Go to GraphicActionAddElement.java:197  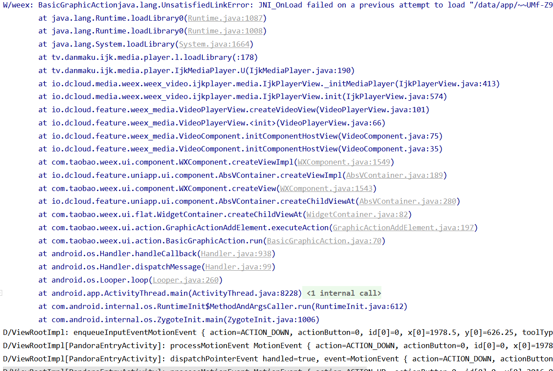pyautogui.click(x=403, y=228)
